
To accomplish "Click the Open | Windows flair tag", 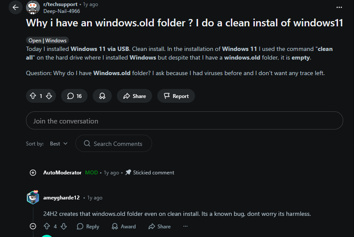I will pyautogui.click(x=47, y=41).
